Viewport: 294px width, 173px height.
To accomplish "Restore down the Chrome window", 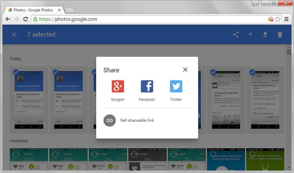I will point(274,3).
